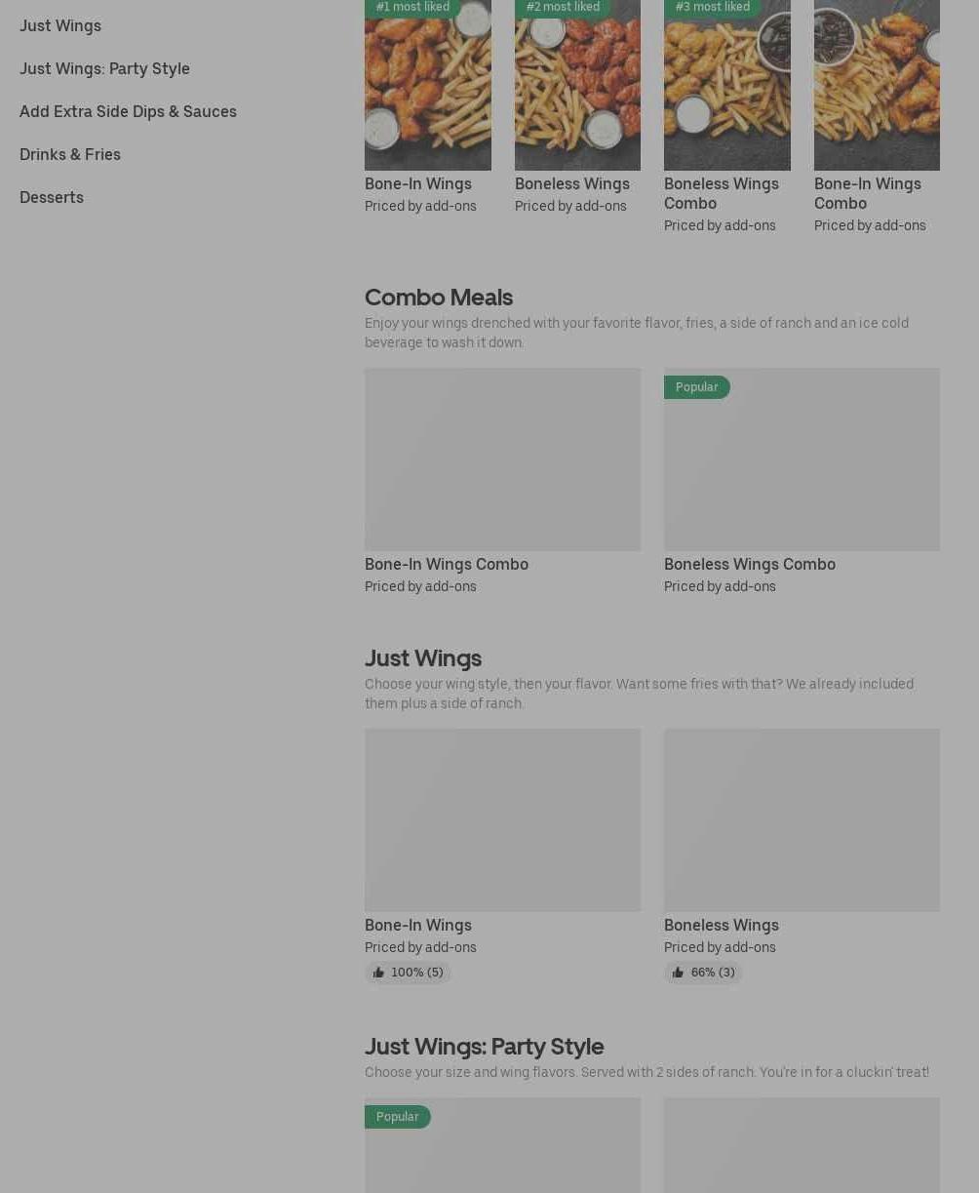Click the Popular badge on Boneless Wings Combo
Screen dimensions: 979x1193
coord(696,387)
